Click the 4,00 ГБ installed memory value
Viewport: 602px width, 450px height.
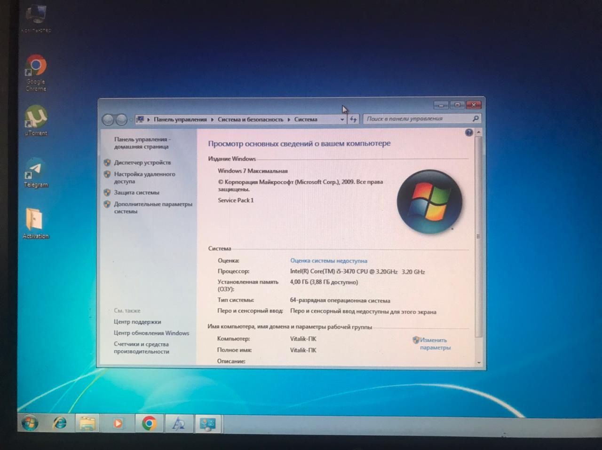(324, 282)
